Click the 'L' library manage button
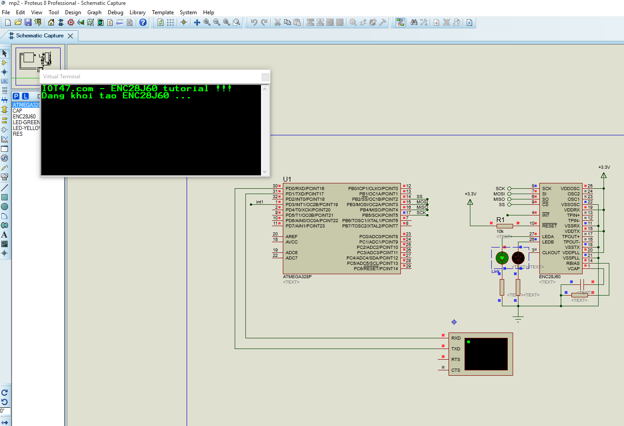624x426 pixels. (25, 96)
